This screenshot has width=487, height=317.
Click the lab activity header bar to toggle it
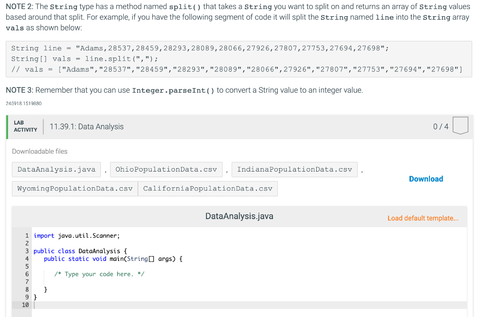(238, 126)
